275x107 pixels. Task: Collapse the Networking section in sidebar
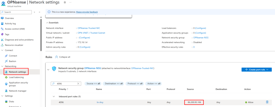click(2, 66)
